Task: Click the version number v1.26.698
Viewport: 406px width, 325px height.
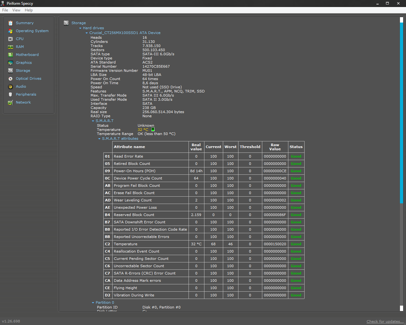Action: click(x=11, y=321)
